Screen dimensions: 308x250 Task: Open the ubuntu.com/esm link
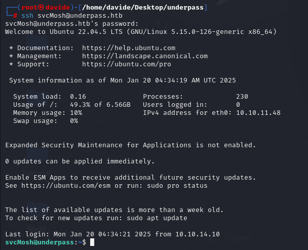tap(66, 185)
